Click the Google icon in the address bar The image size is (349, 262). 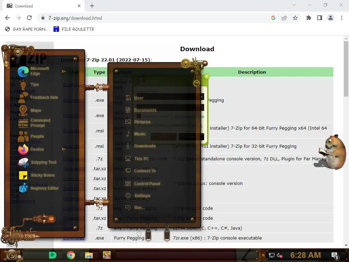(x=273, y=18)
